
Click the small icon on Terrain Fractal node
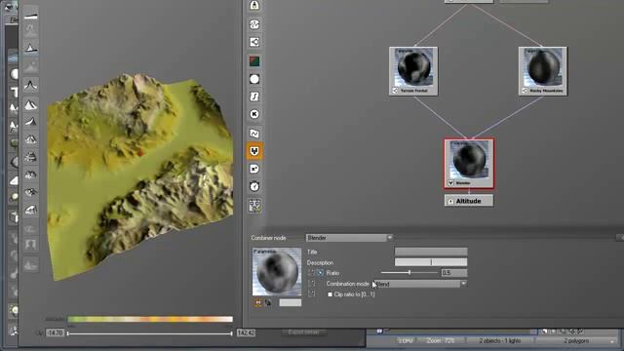click(395, 91)
